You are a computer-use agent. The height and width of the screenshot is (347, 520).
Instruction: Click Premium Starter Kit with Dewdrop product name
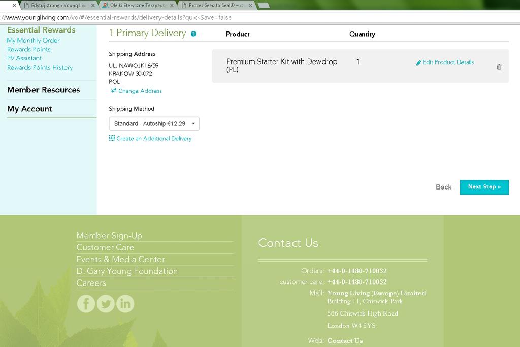click(x=282, y=66)
